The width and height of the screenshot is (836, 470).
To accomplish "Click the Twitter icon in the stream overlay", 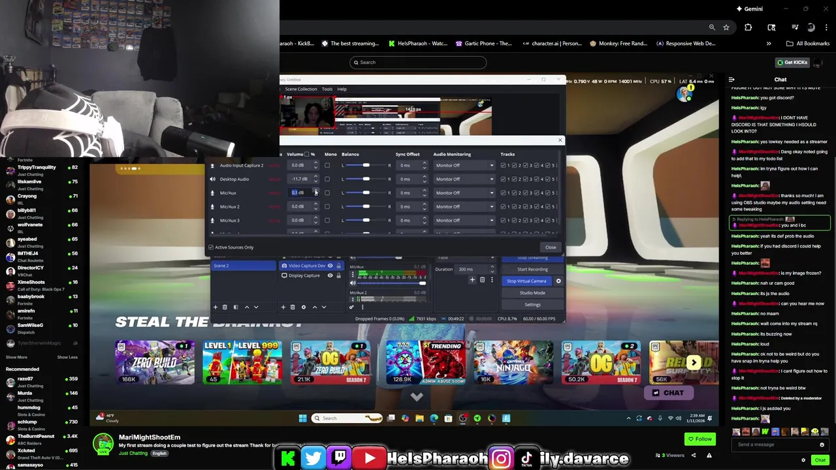I will pos(313,458).
